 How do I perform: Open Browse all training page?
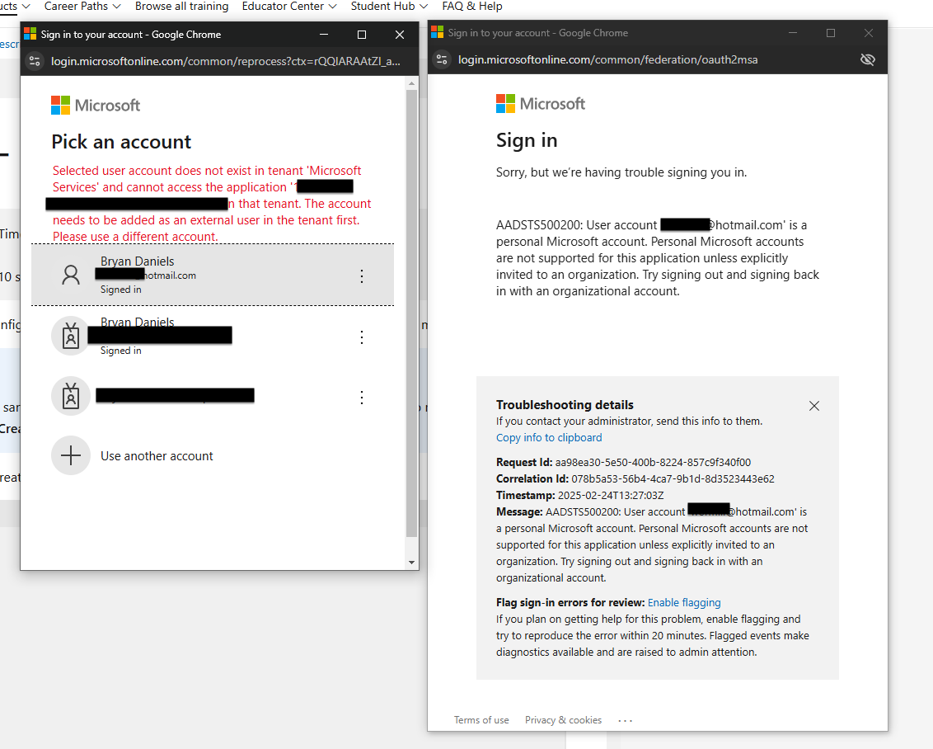pos(181,6)
